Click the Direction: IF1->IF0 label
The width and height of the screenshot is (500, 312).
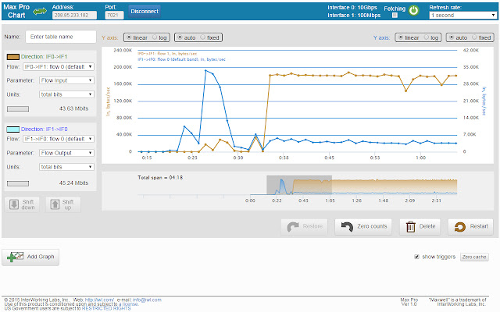[x=44, y=129]
